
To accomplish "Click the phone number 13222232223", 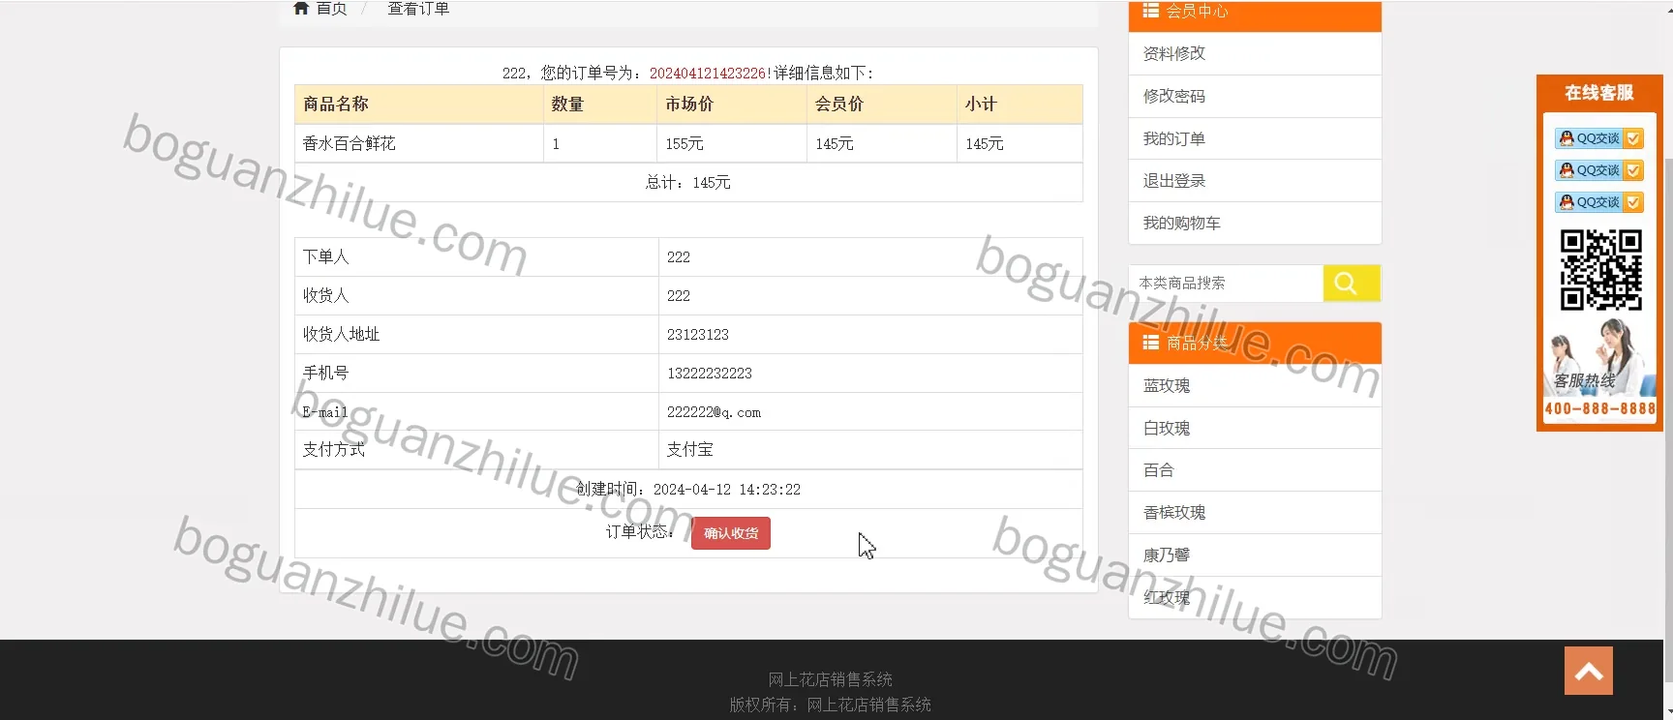I will 710,374.
